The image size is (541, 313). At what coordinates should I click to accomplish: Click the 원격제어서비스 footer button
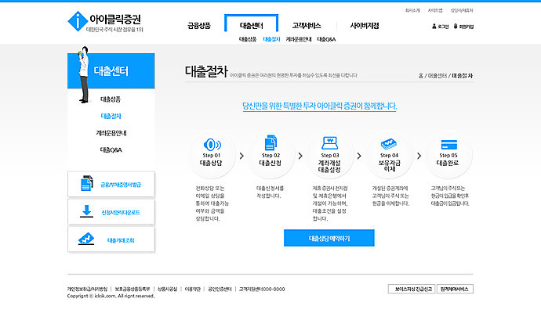pos(455,289)
